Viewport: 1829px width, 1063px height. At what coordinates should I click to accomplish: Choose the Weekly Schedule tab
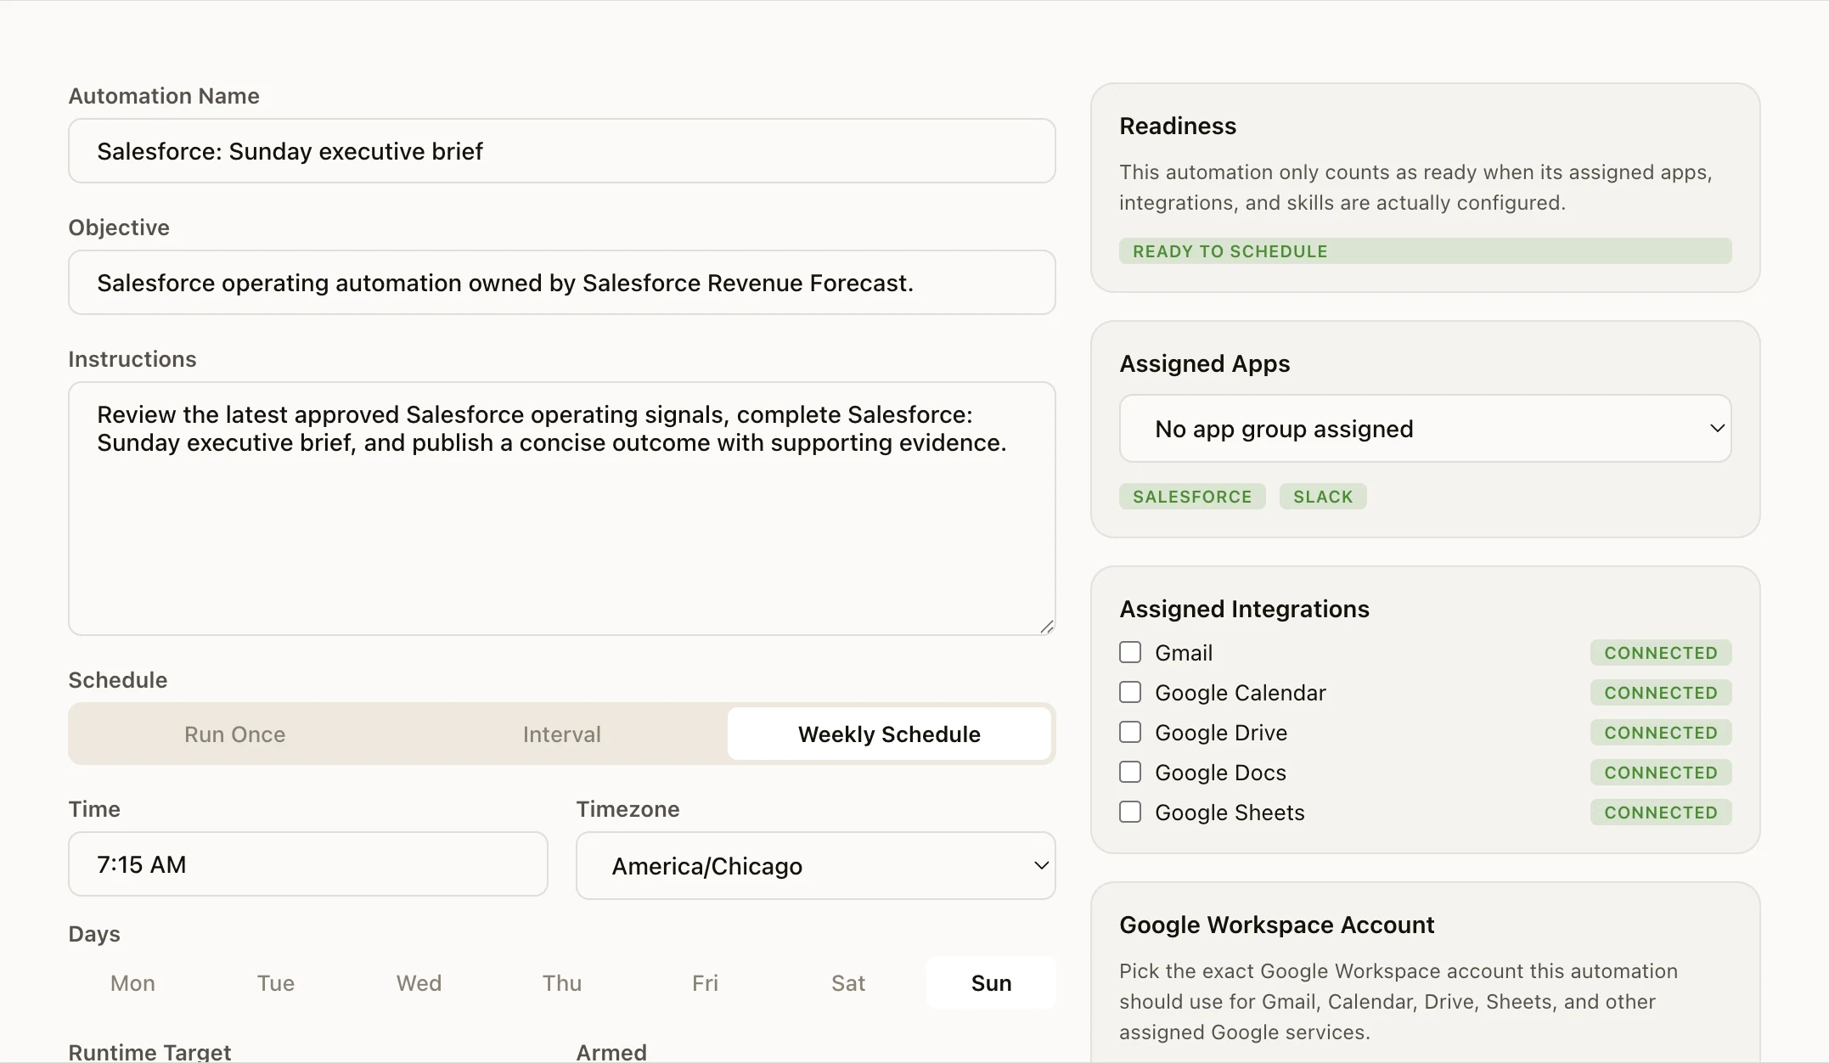[x=889, y=734]
